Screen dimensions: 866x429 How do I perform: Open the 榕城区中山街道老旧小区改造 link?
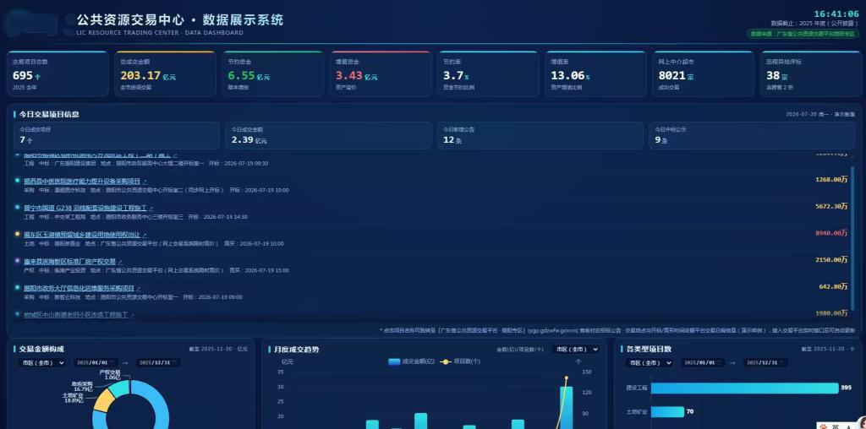(75, 315)
